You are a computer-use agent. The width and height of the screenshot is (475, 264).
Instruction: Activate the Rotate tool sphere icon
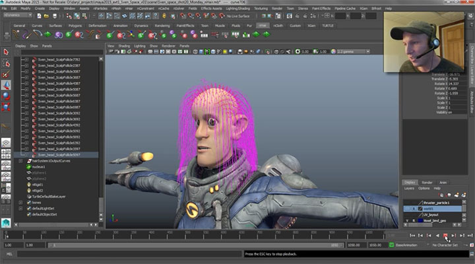6,96
